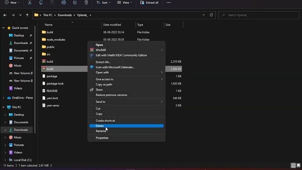Viewport: 302px width, 170px height.
Task: Open Music under This PC
Action: click(x=17, y=137)
